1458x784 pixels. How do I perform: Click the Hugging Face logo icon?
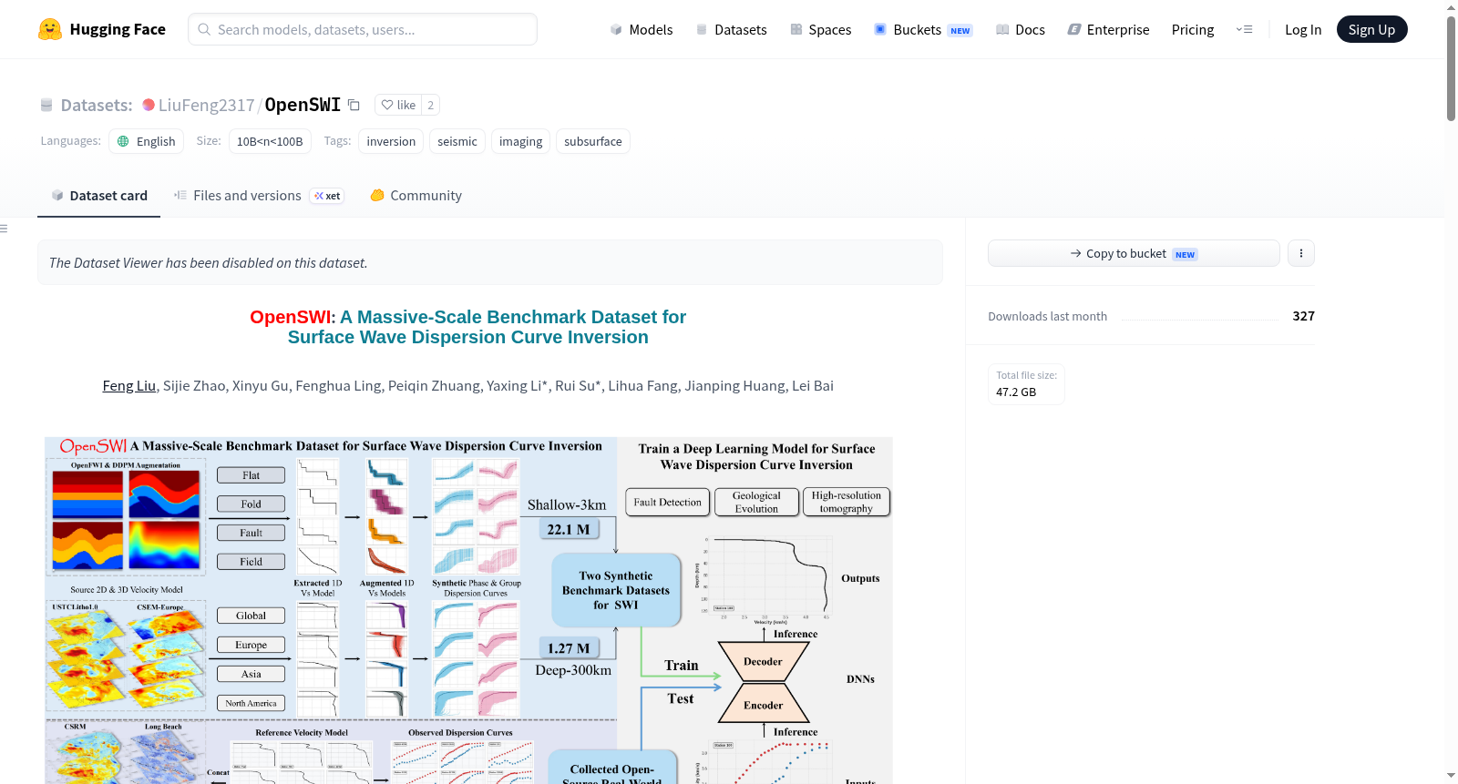point(50,29)
